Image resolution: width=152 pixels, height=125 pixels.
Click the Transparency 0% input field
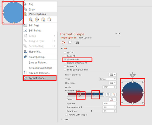(108, 107)
